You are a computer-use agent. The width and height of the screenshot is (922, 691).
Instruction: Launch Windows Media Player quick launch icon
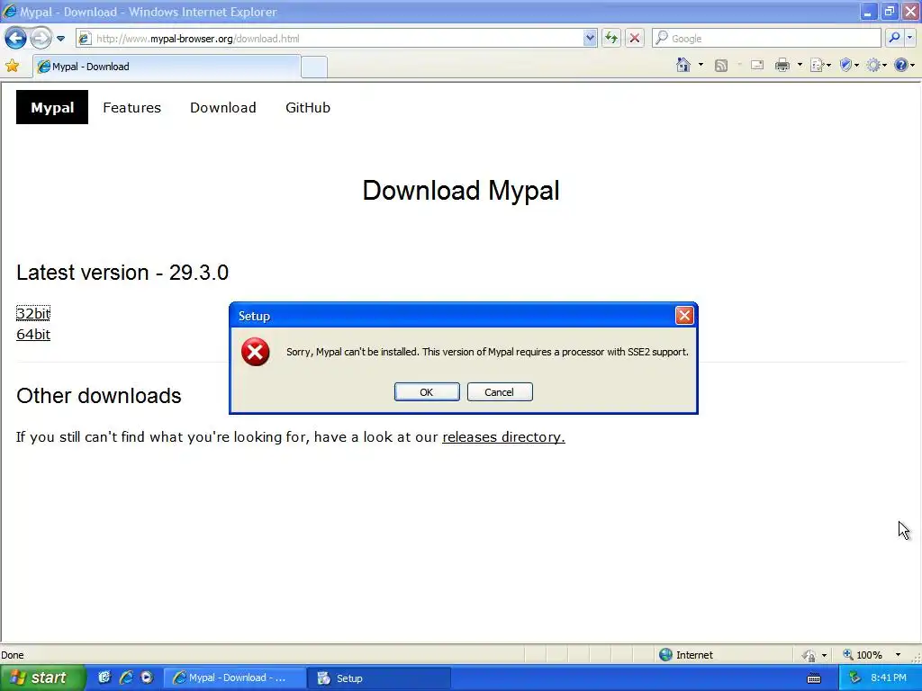pyautogui.click(x=147, y=678)
